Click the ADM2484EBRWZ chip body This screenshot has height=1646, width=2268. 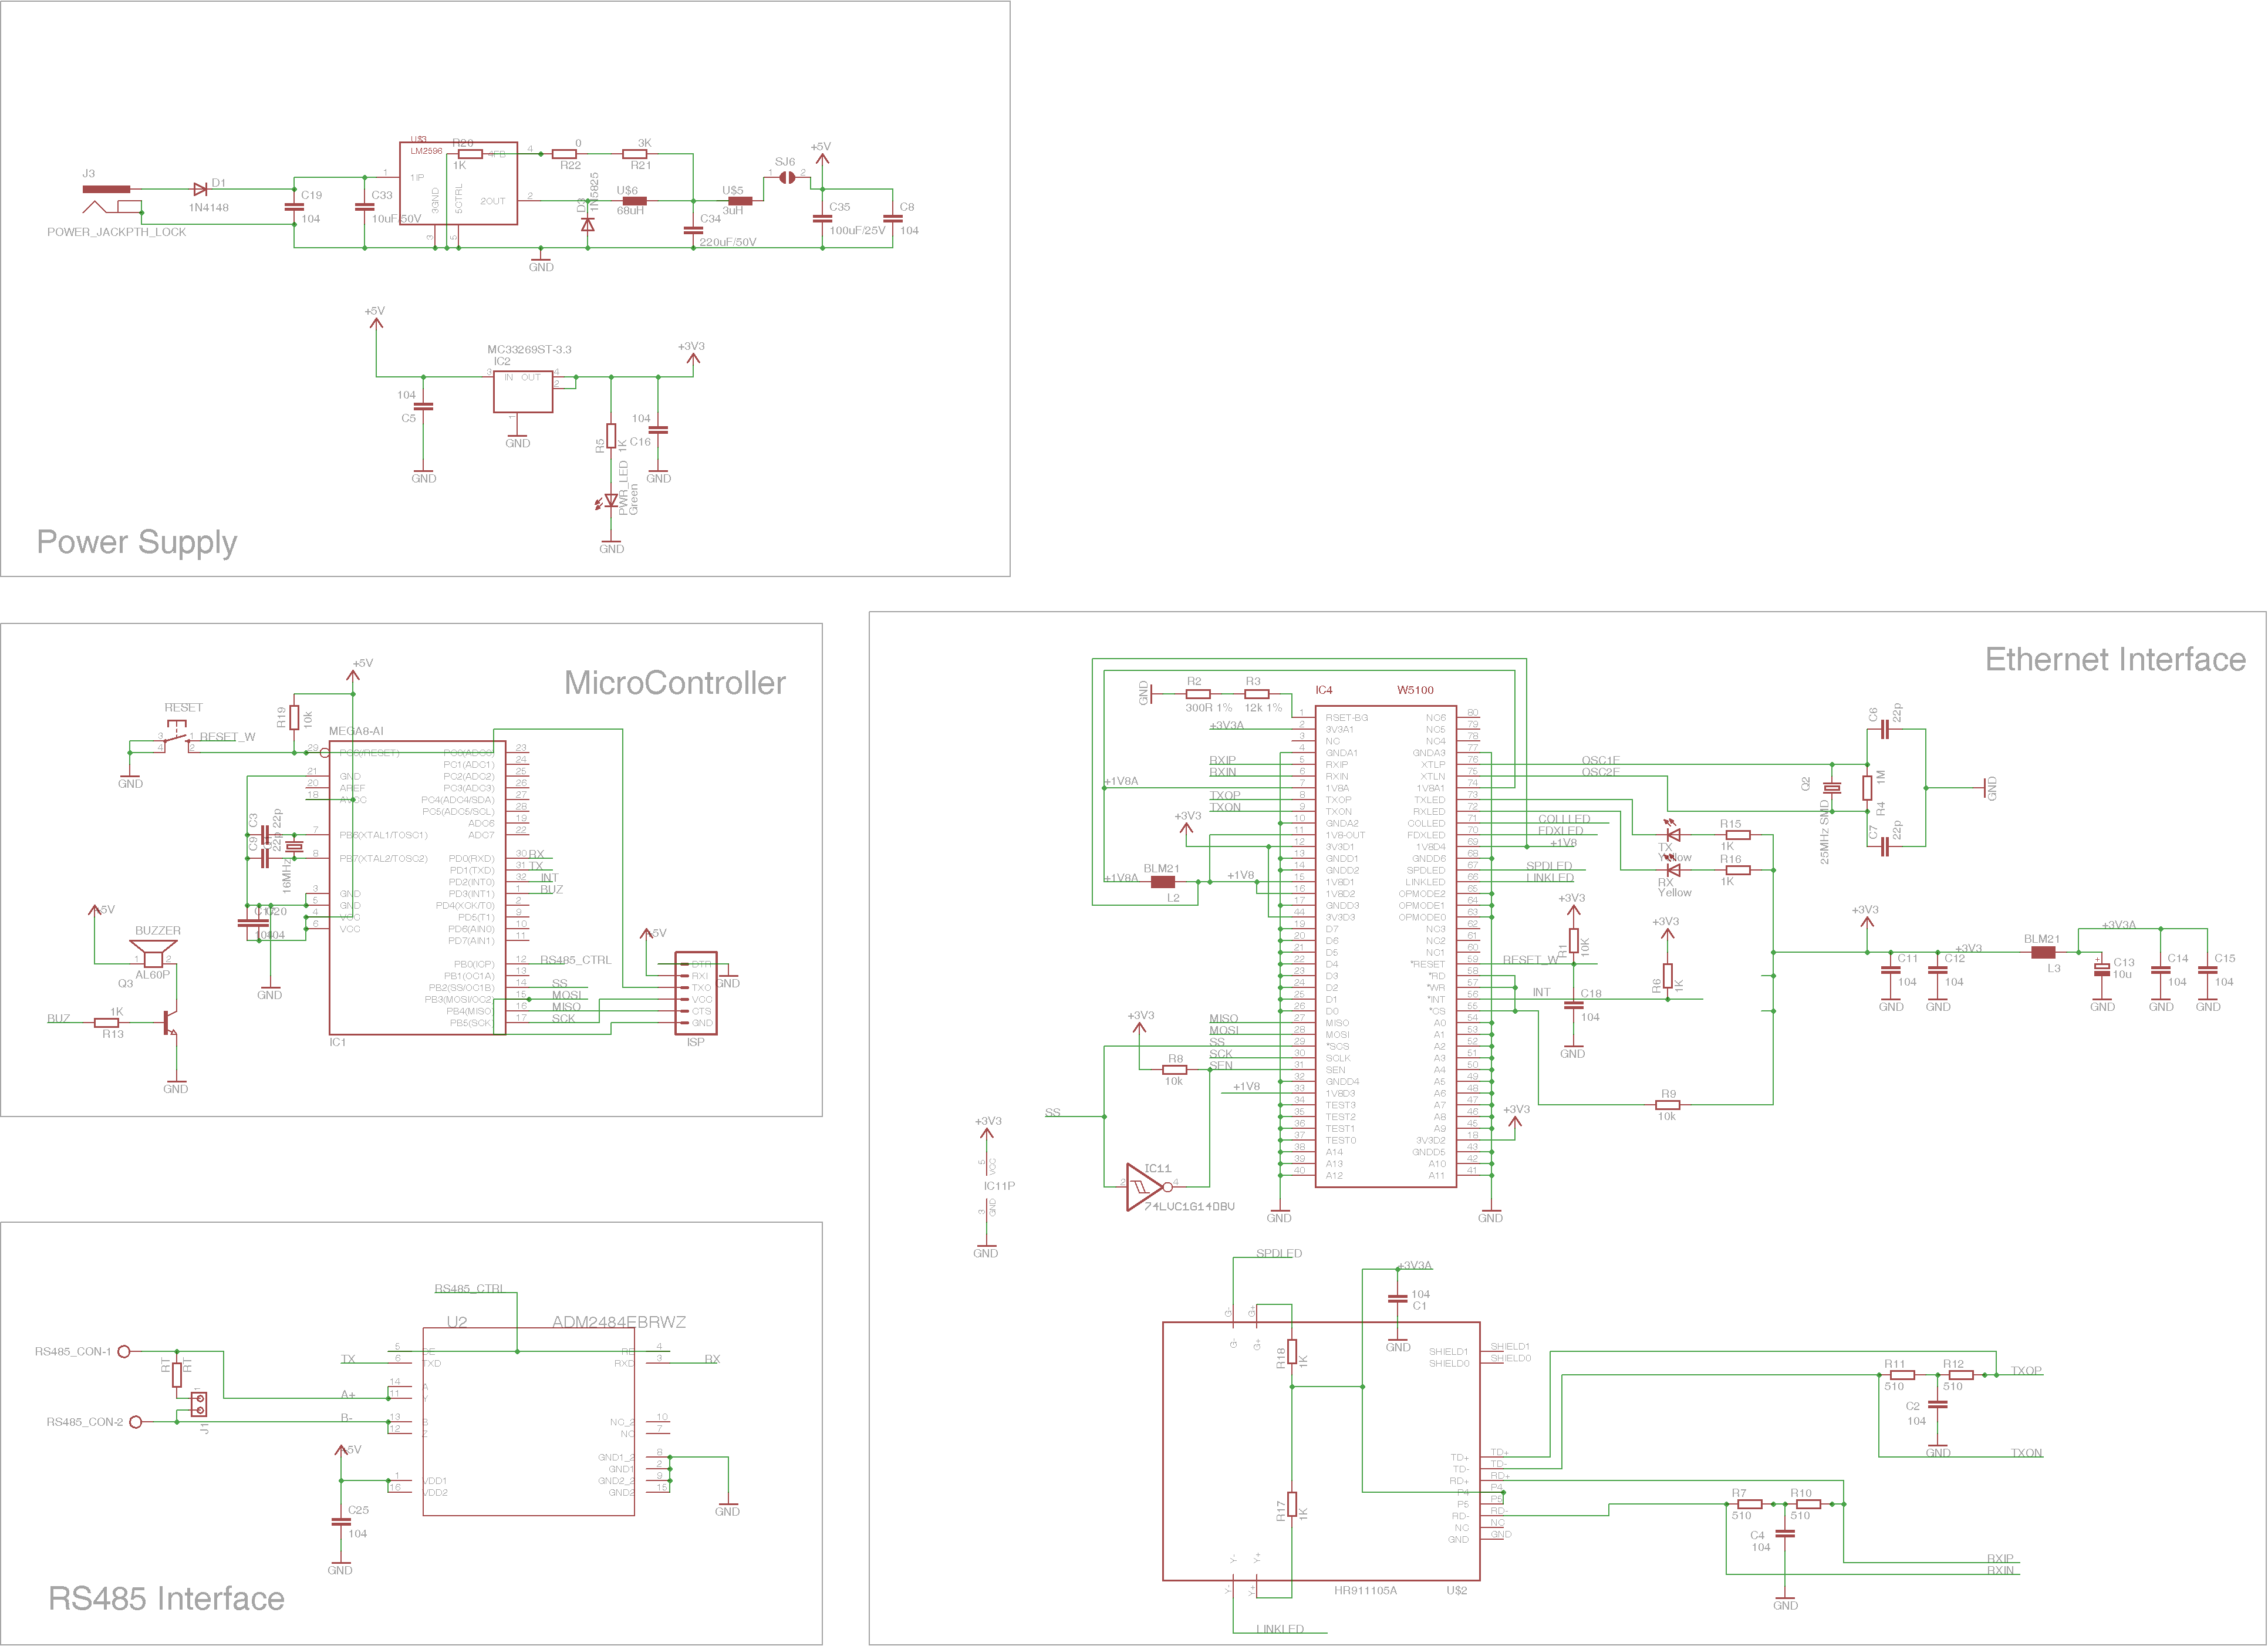(529, 1422)
